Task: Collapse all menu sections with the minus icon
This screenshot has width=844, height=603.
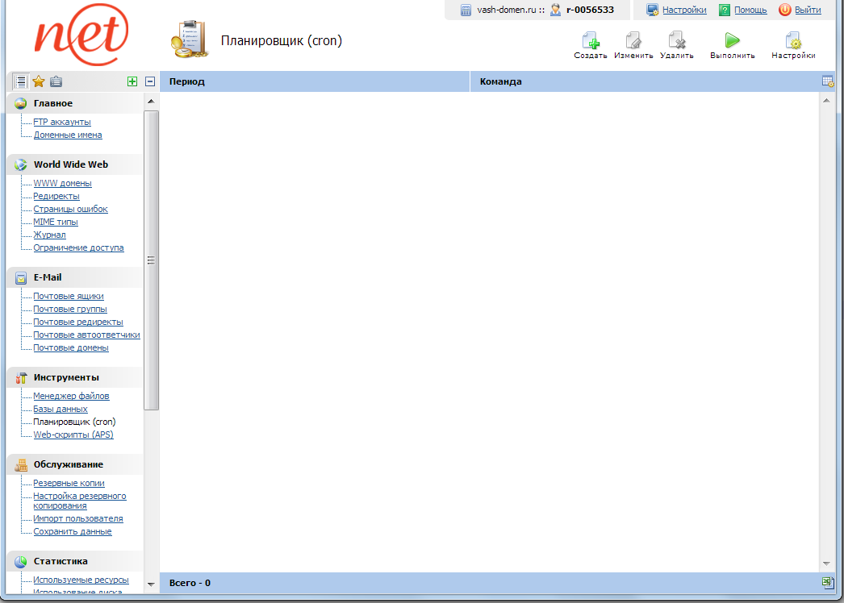Action: click(150, 81)
